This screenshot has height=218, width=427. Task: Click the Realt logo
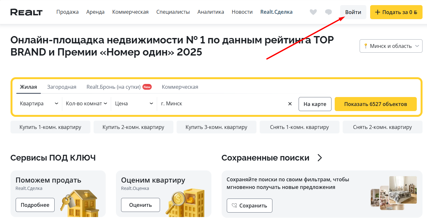click(27, 12)
